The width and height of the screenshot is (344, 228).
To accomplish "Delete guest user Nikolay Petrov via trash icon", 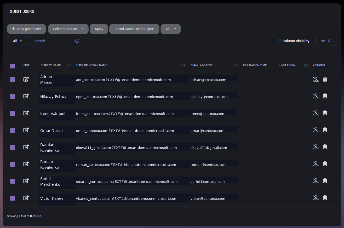I will point(325,96).
